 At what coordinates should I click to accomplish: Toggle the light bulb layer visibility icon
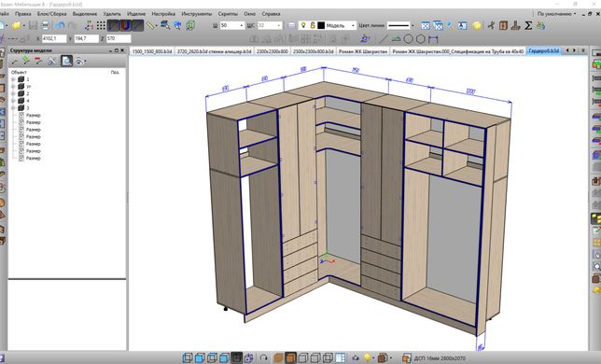click(x=303, y=25)
